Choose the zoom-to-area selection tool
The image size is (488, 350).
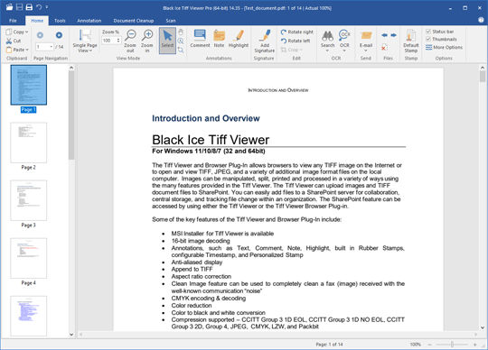181,50
